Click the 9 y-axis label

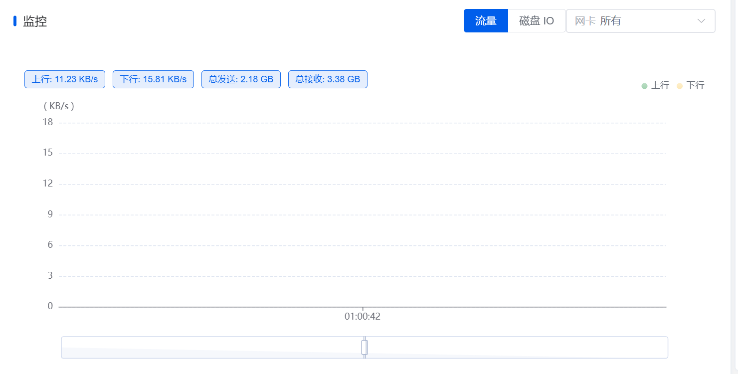[x=50, y=214]
